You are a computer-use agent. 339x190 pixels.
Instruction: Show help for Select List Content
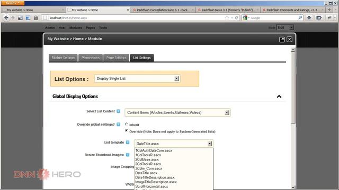(x=118, y=111)
